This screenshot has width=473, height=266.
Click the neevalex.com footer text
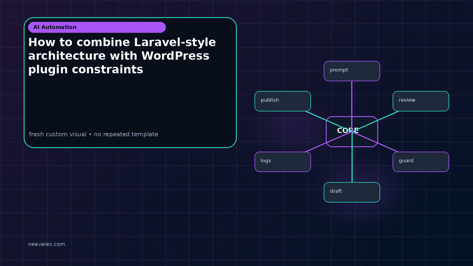pos(46,244)
